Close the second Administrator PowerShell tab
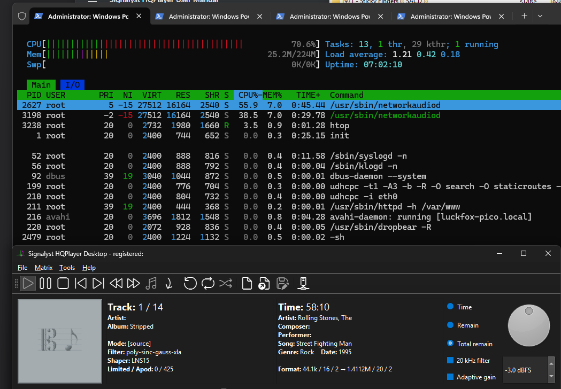The width and height of the screenshot is (561, 389). pos(260,17)
